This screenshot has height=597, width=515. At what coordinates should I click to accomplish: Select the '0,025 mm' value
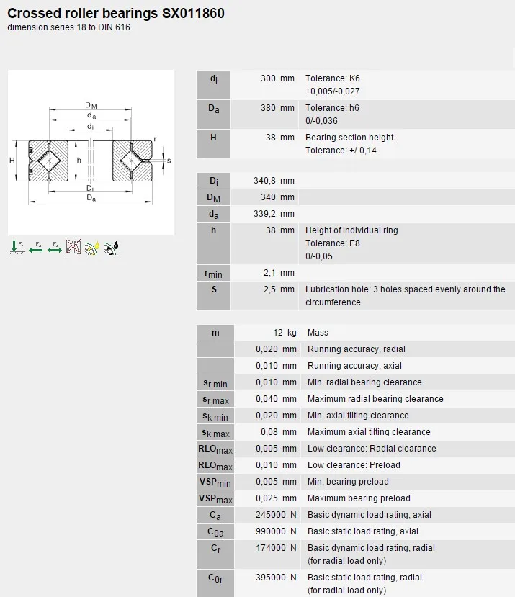[276, 498]
